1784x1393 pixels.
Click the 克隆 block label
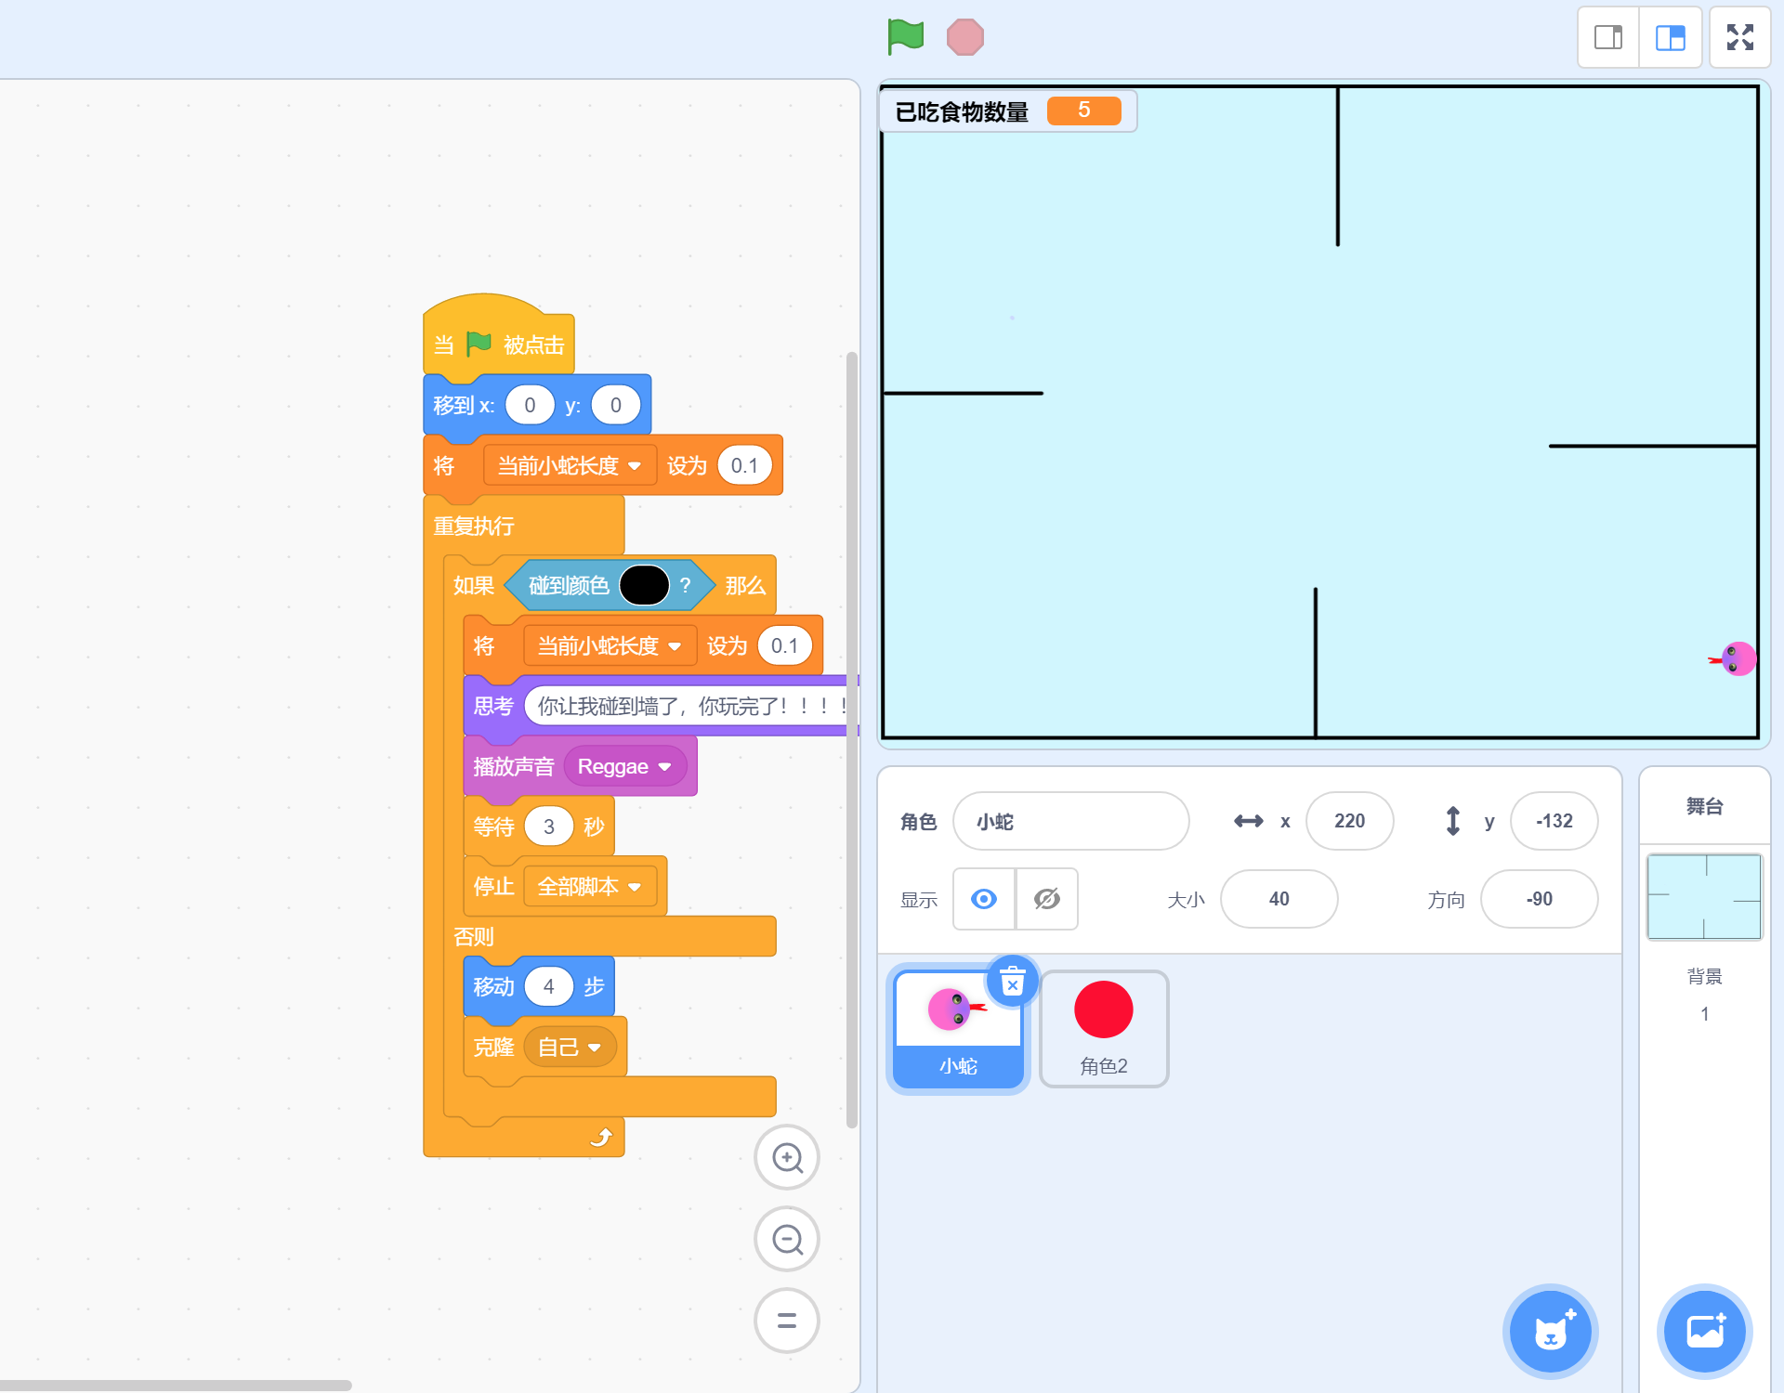click(493, 1047)
